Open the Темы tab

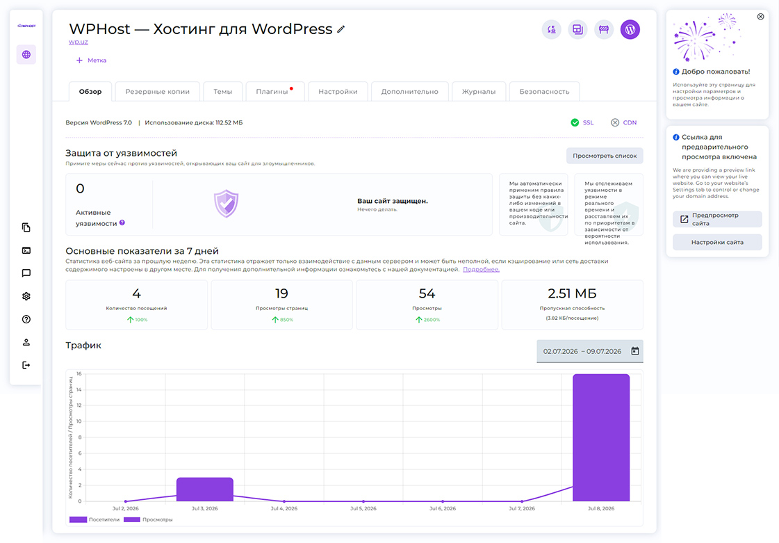pyautogui.click(x=223, y=92)
